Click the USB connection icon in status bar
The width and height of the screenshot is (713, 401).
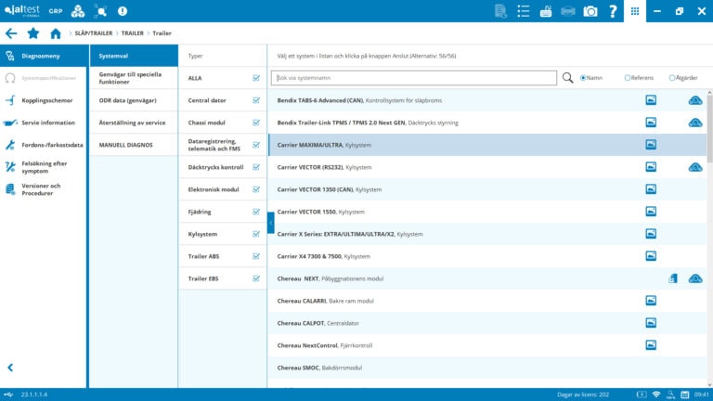[x=8, y=395]
